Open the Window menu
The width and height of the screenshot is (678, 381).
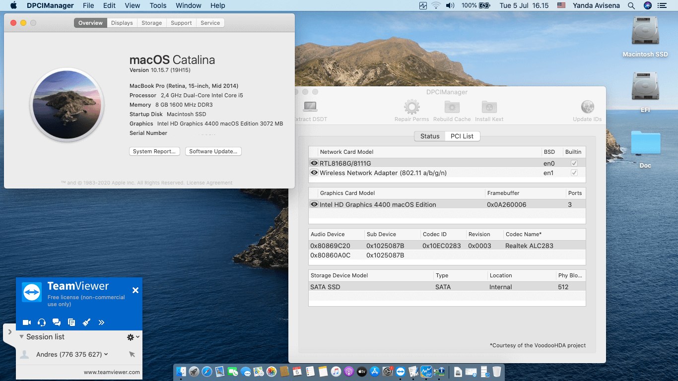pos(189,5)
